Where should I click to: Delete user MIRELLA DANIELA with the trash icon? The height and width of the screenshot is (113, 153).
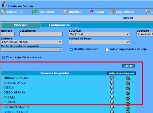click(128, 78)
